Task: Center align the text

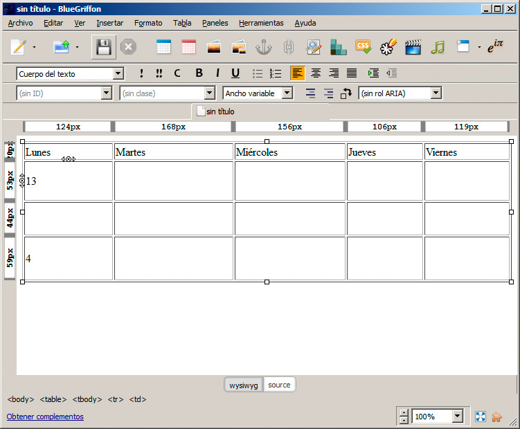Action: (x=316, y=73)
